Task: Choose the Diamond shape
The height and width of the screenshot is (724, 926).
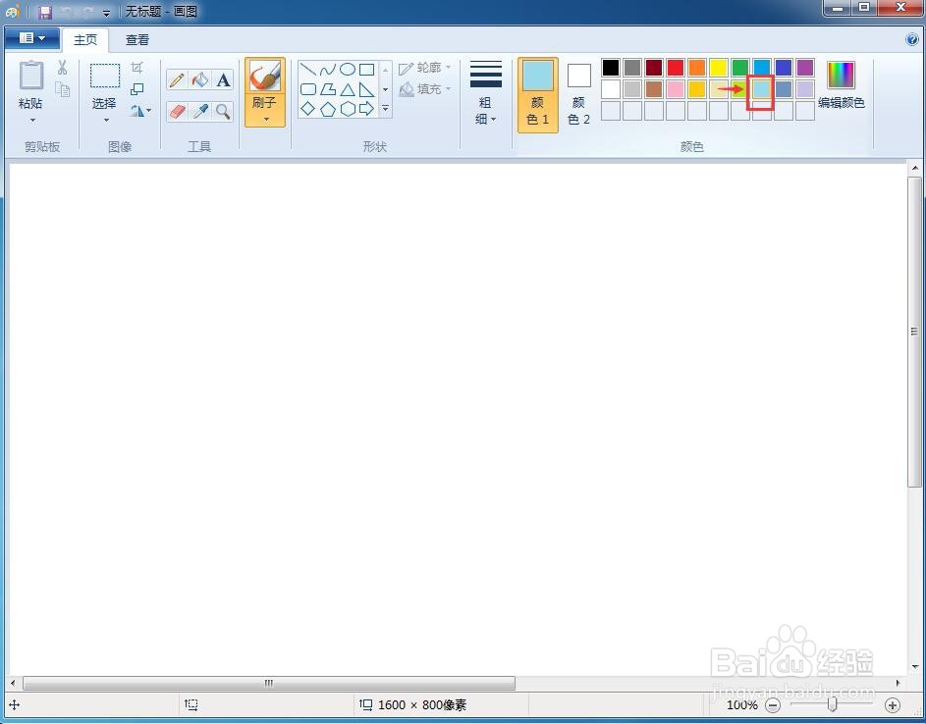Action: [307, 109]
